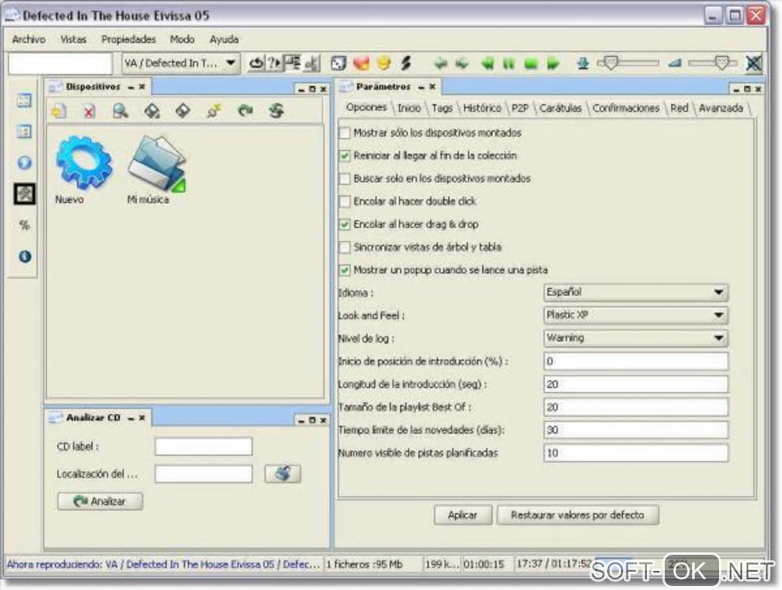This screenshot has height=590, width=782.
Task: Disable Encolar al hacer drag & drop
Action: [345, 225]
